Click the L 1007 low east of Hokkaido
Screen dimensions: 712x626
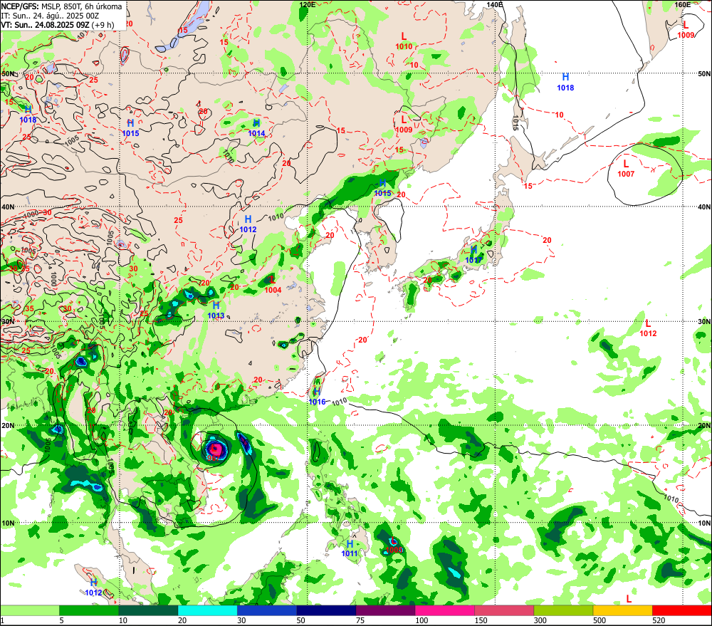pyautogui.click(x=626, y=169)
